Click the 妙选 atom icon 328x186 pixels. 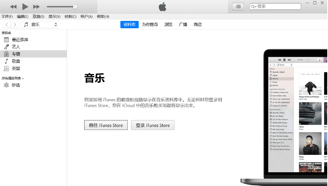[6, 85]
